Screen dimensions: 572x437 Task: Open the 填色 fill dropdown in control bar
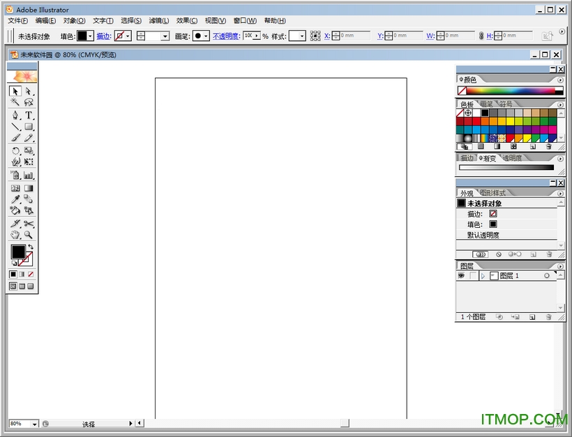(90, 36)
